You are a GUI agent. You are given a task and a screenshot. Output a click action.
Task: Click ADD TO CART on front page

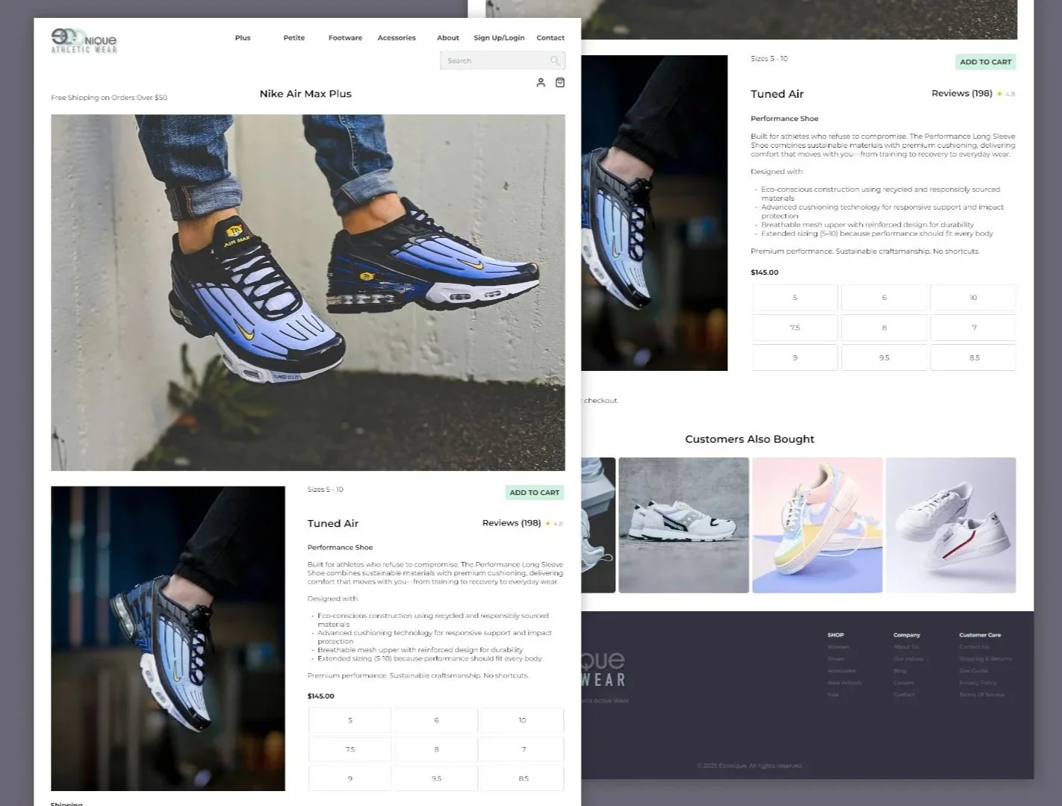tap(534, 493)
